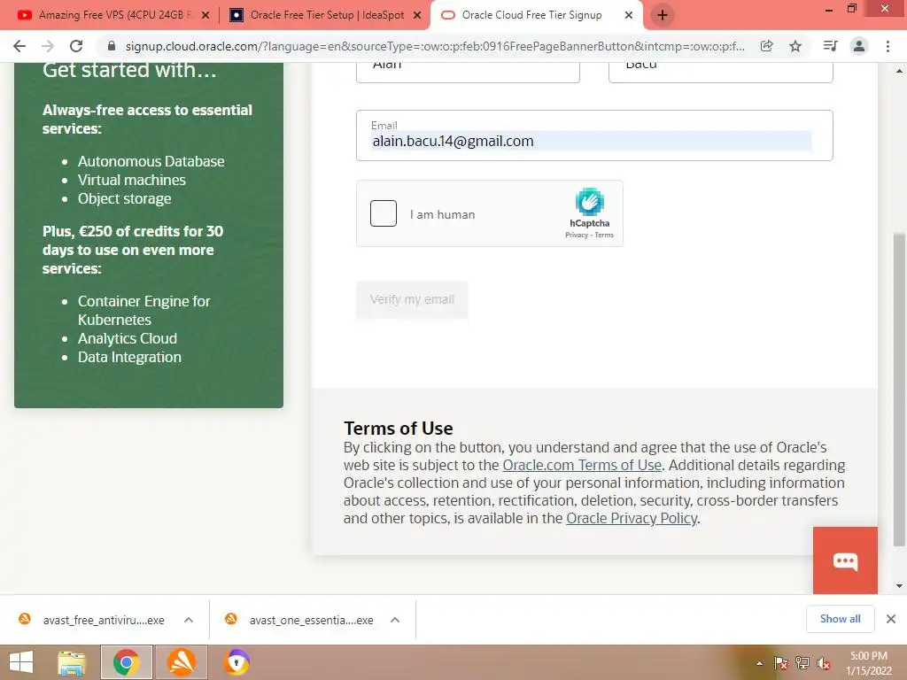Click the page vertical scrollbar thumb

(x=899, y=390)
